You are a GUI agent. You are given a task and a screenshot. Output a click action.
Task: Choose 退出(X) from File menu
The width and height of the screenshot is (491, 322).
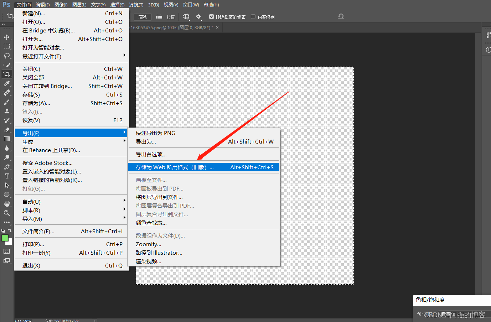tap(72, 265)
